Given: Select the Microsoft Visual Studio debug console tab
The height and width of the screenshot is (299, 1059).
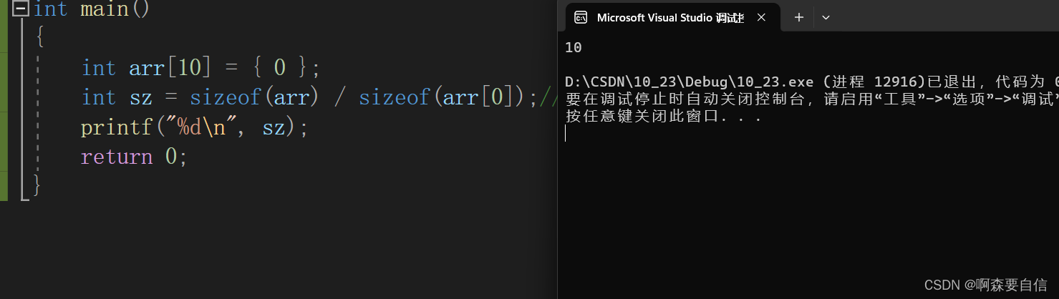Looking at the screenshot, I should pos(671,18).
